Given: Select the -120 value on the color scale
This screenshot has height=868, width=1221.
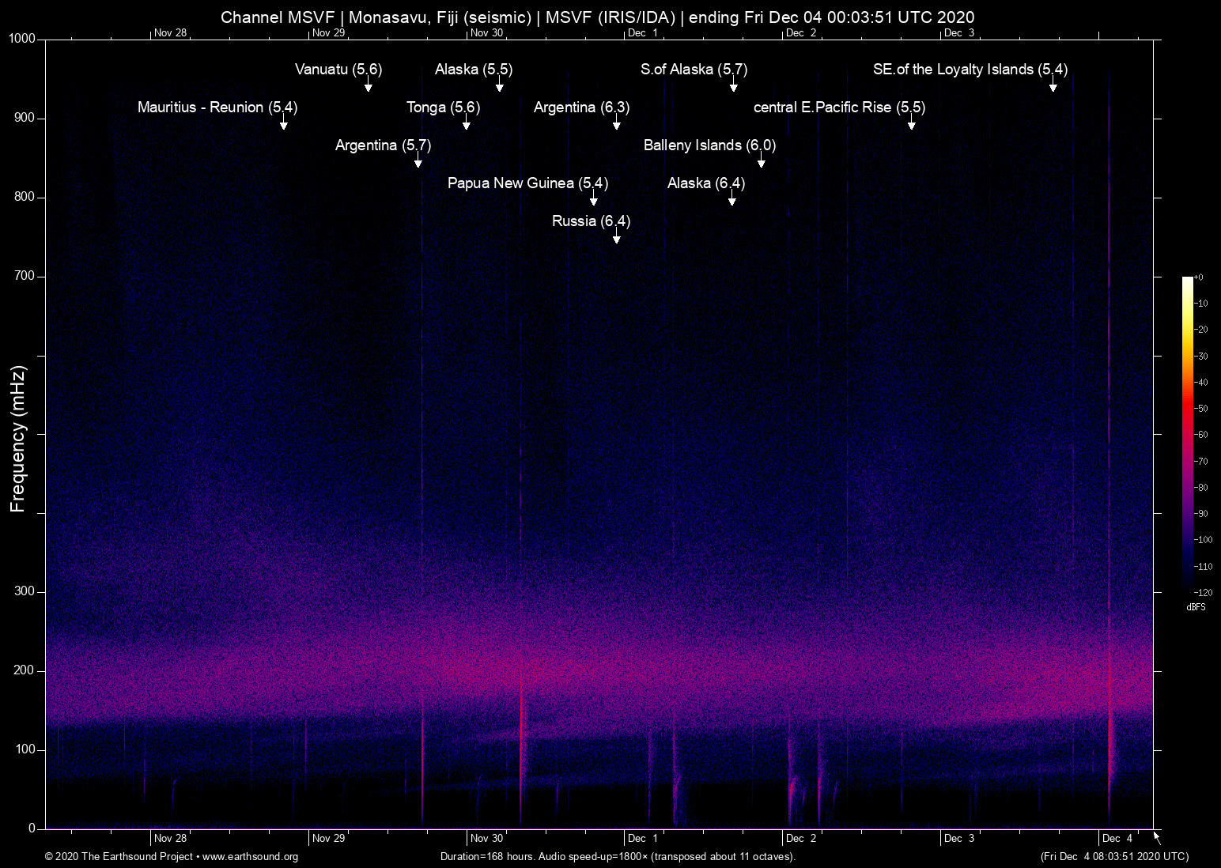Looking at the screenshot, I should [x=1204, y=592].
